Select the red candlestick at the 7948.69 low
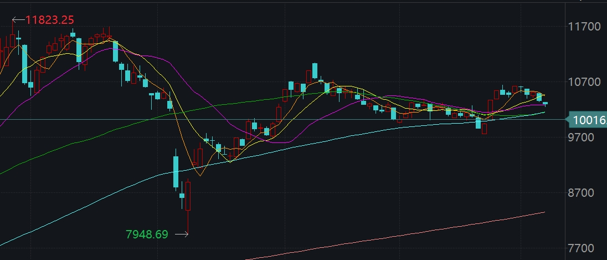Viewport: 607px width, 260px height. (x=188, y=207)
